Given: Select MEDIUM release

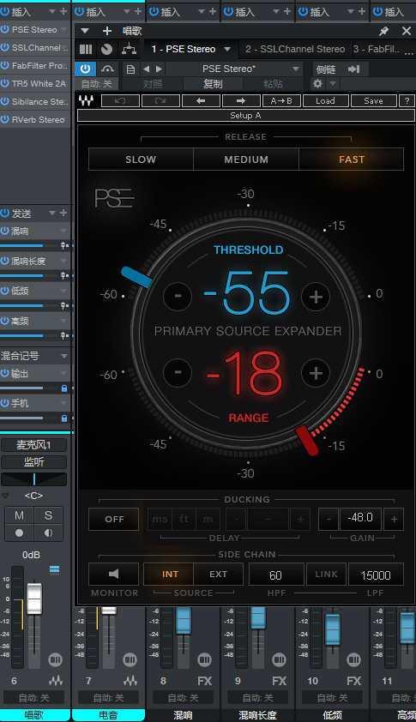Looking at the screenshot, I should [x=246, y=159].
